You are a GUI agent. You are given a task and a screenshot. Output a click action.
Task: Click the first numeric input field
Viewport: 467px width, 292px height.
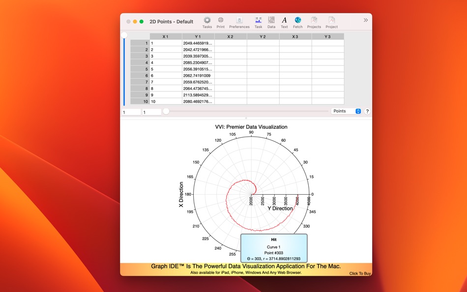(x=131, y=113)
